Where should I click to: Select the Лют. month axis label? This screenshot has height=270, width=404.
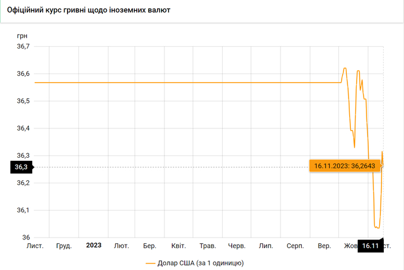[121, 246]
